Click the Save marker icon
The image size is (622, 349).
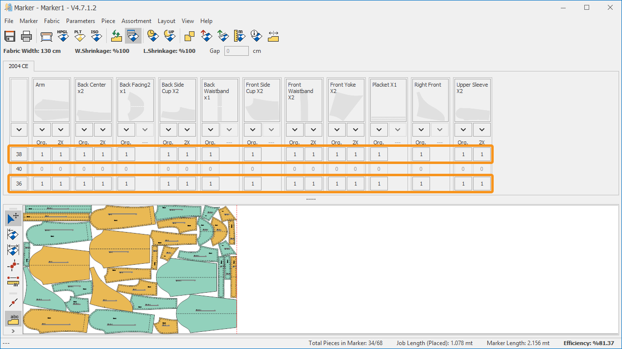[x=10, y=36]
